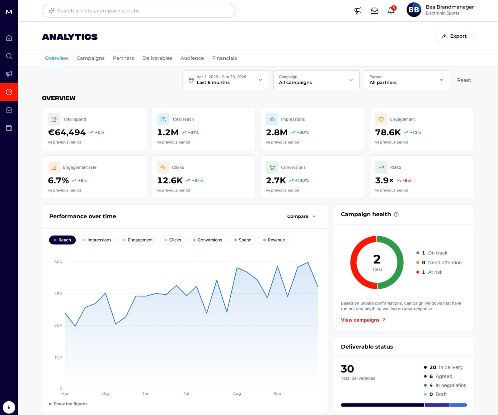This screenshot has width=498, height=415.
Task: Open the Wallet sidebar icon
Action: point(9,128)
